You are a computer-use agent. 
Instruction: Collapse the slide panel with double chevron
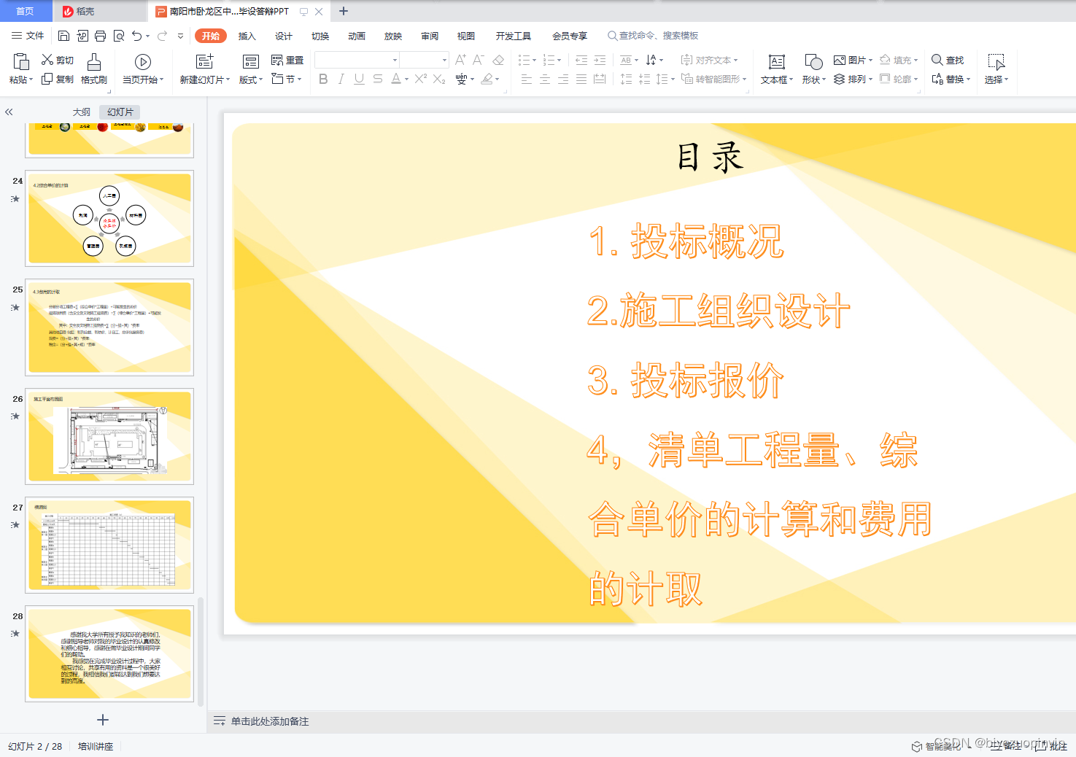[9, 112]
